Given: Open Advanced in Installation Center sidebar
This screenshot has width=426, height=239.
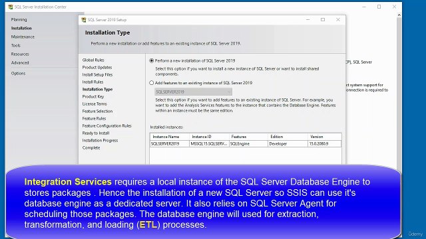Looking at the screenshot, I should tap(20, 63).
